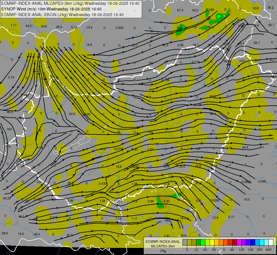The height and width of the screenshot is (255, 277).
Task: Click the legend scale label 90
Action: tap(232, 250)
